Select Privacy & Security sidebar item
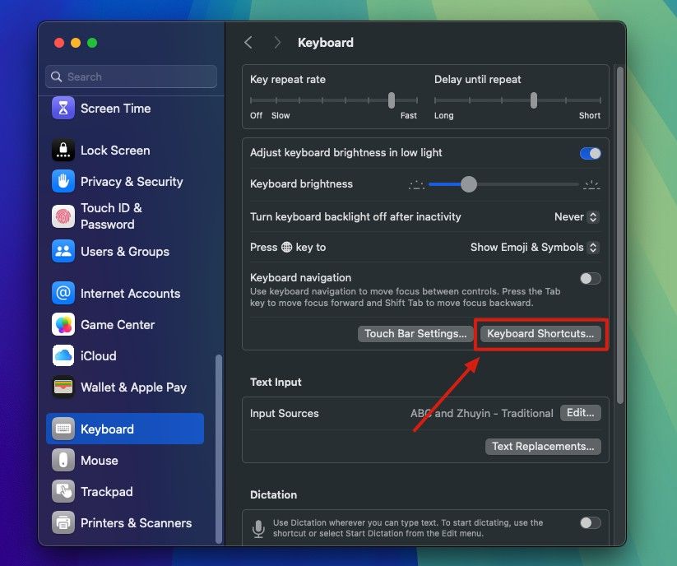This screenshot has width=677, height=566. click(125, 181)
